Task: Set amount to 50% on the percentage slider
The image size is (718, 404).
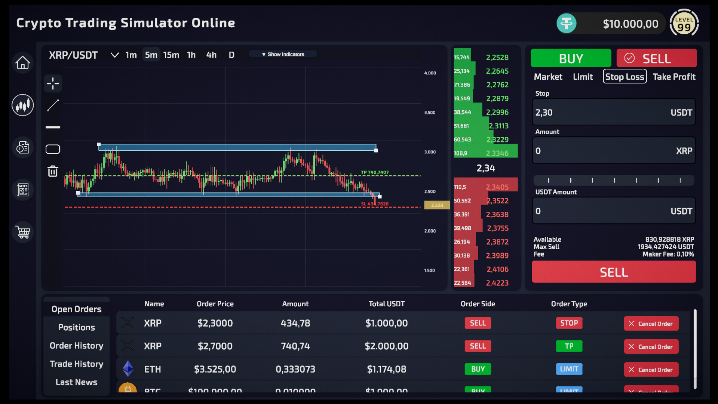Action: click(614, 180)
